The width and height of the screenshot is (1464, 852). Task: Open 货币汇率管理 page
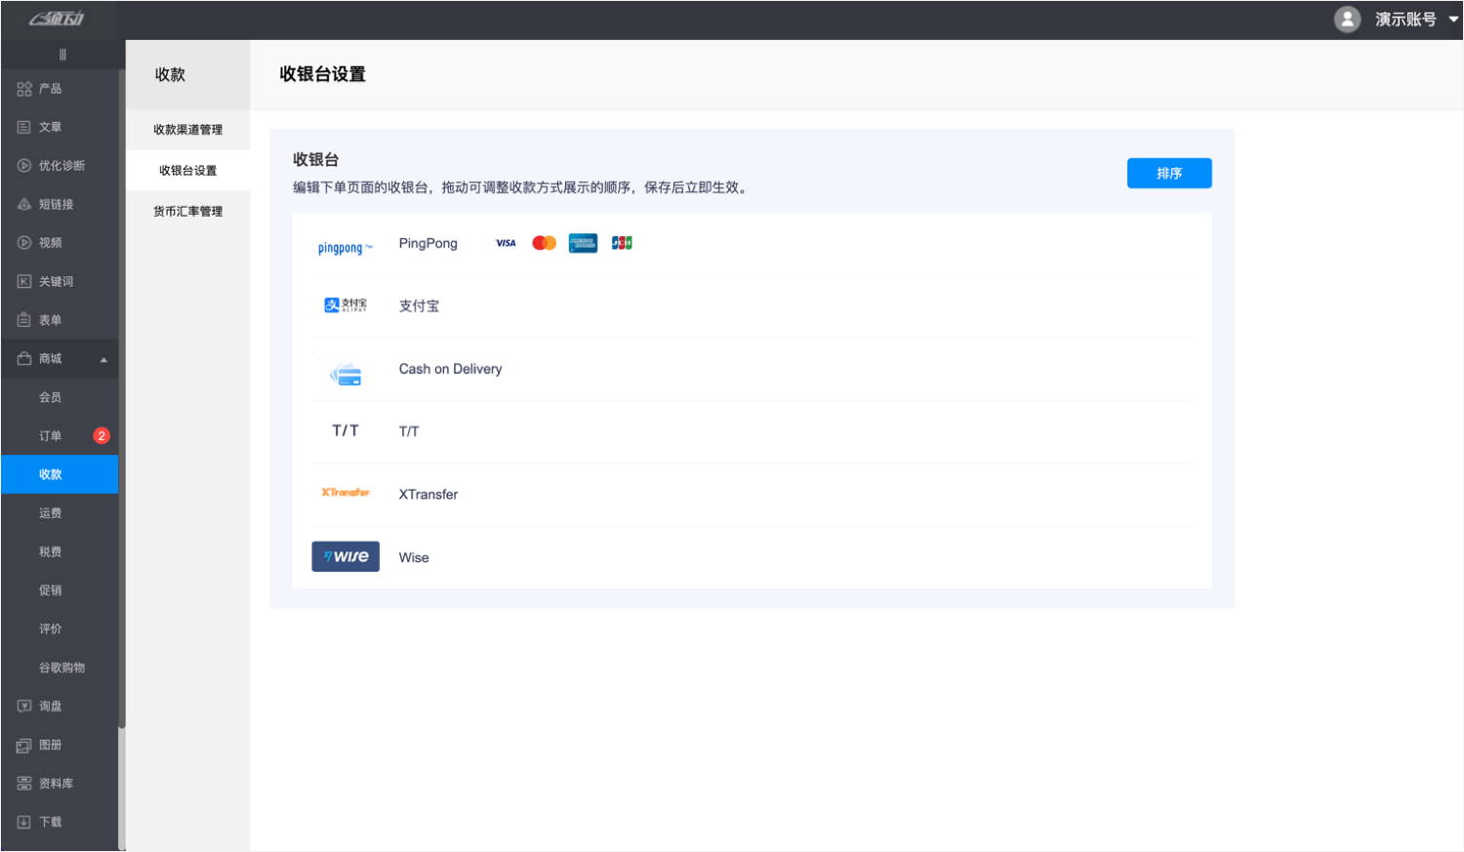187,212
